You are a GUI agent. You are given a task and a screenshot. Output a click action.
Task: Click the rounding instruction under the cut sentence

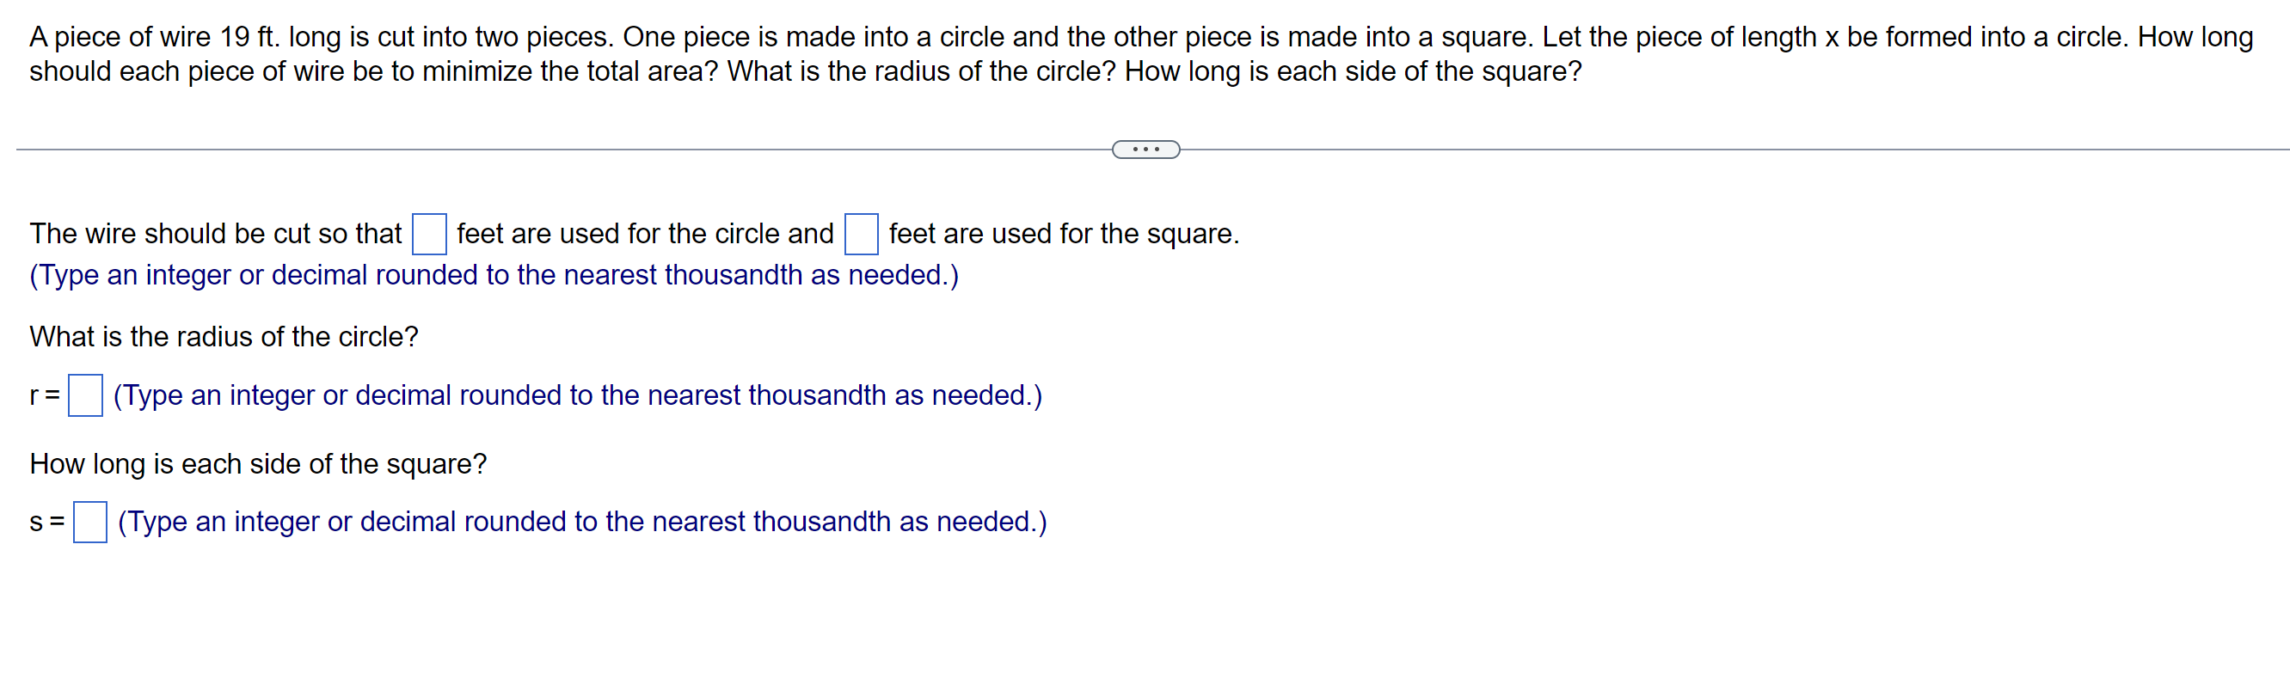click(x=494, y=275)
